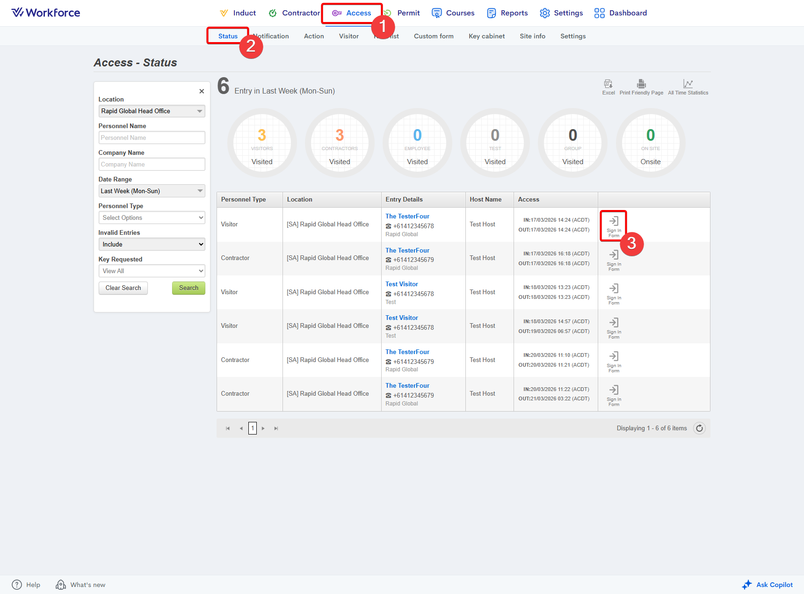Open the Invalid Entries dropdown

(x=152, y=245)
